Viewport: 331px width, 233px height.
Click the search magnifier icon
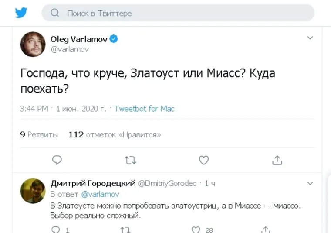pos(55,13)
